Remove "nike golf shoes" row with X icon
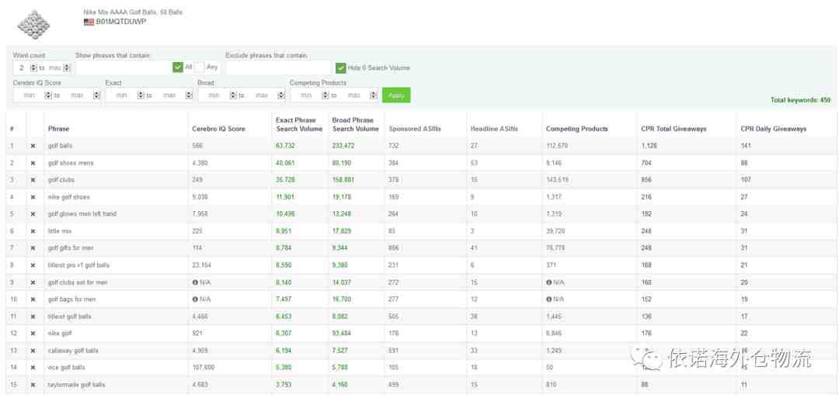 tap(33, 197)
